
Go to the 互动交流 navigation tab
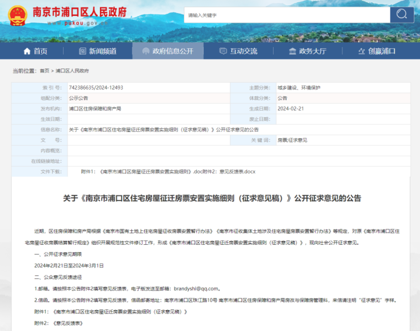pyautogui.click(x=243, y=51)
